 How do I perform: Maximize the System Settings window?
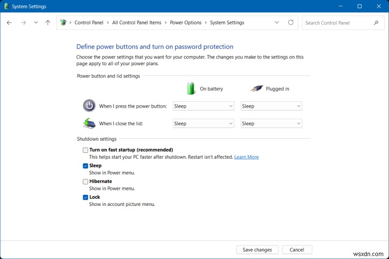click(x=359, y=6)
